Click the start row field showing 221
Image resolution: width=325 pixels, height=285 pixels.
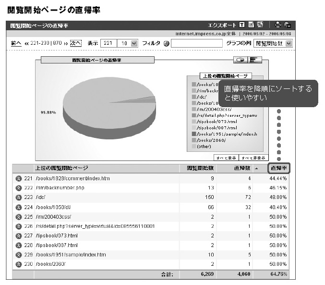108,43
